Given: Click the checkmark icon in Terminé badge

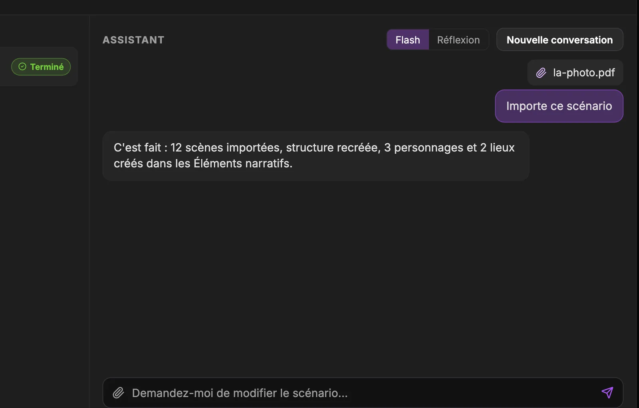Looking at the screenshot, I should [x=22, y=67].
